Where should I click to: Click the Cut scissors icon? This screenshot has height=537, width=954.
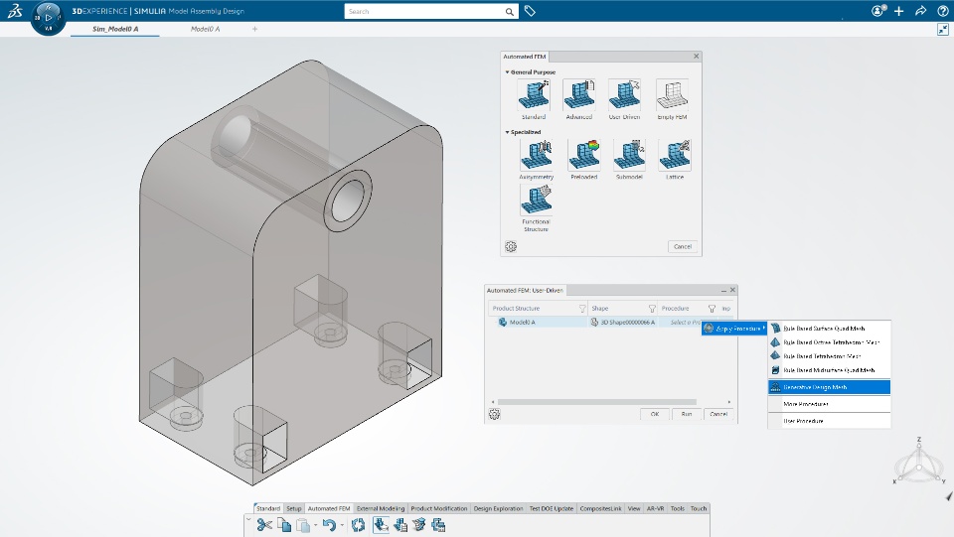(x=264, y=525)
